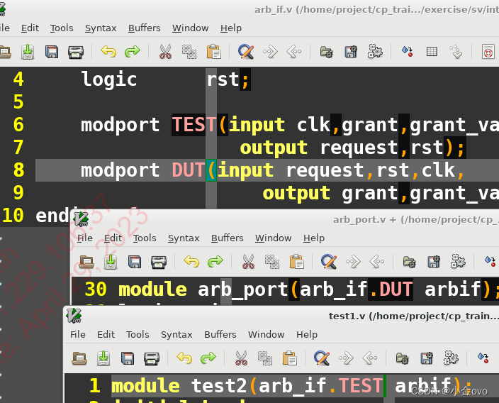
Task: Click Find Previous arrow in arb_if.v toolbar
Action: pos(294,51)
